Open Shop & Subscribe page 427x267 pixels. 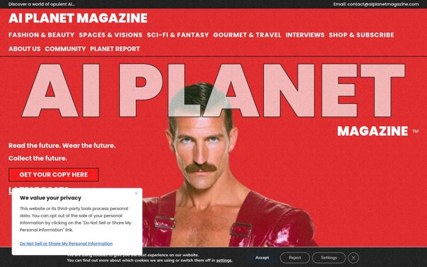[361, 35]
